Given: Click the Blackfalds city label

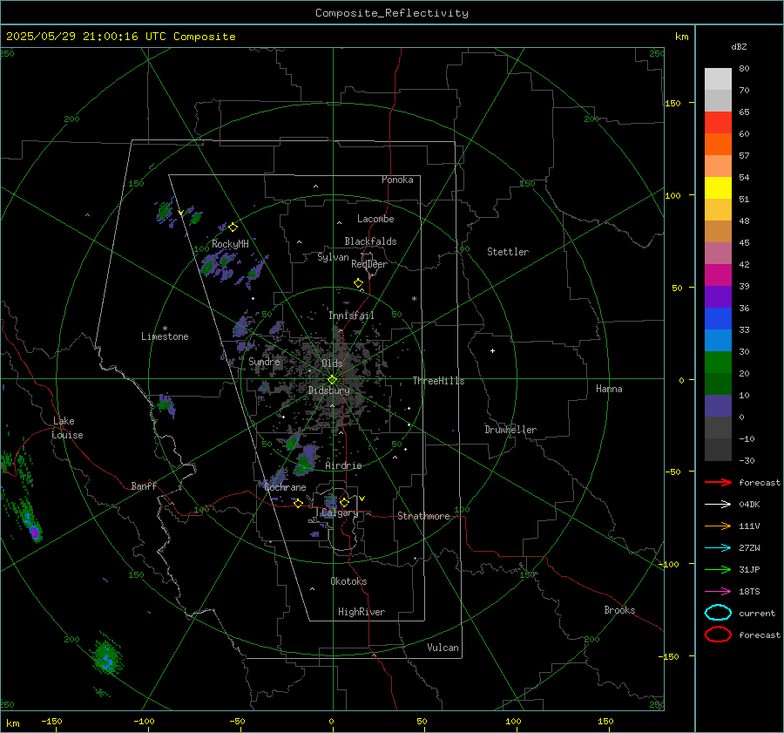Looking at the screenshot, I should point(370,241).
